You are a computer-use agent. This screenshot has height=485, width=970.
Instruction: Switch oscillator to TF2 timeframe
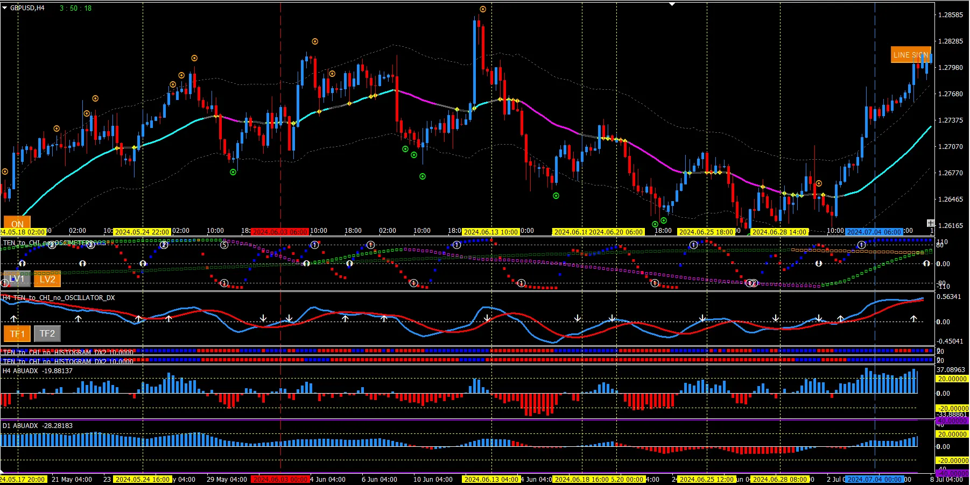point(47,333)
